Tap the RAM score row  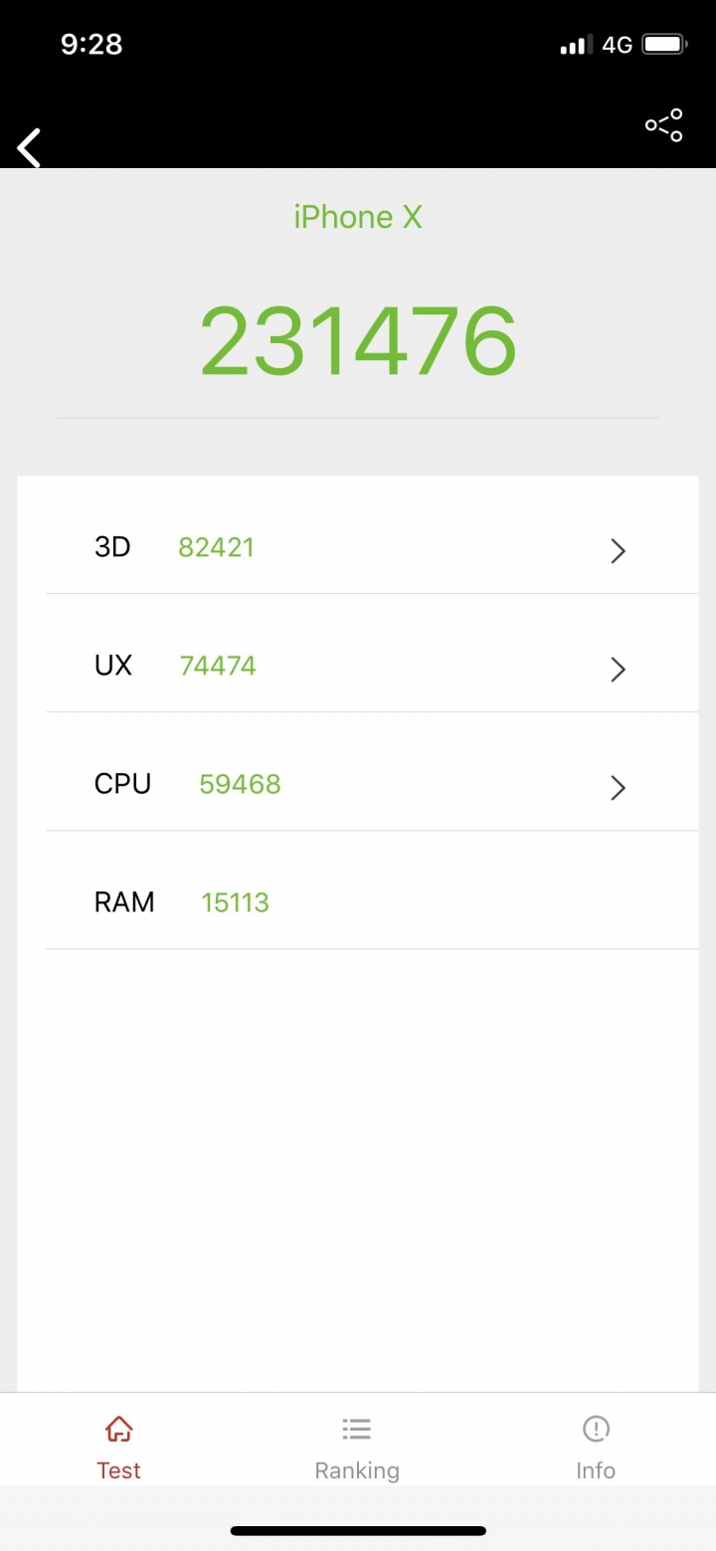358,902
